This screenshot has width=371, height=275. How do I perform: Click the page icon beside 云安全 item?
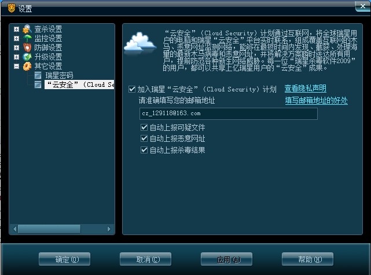tap(38, 85)
